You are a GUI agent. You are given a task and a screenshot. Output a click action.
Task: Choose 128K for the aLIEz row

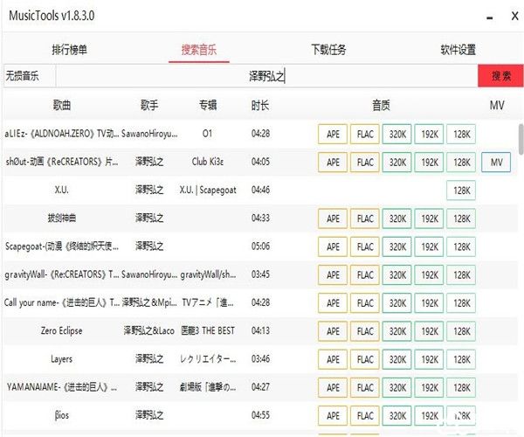pyautogui.click(x=461, y=135)
